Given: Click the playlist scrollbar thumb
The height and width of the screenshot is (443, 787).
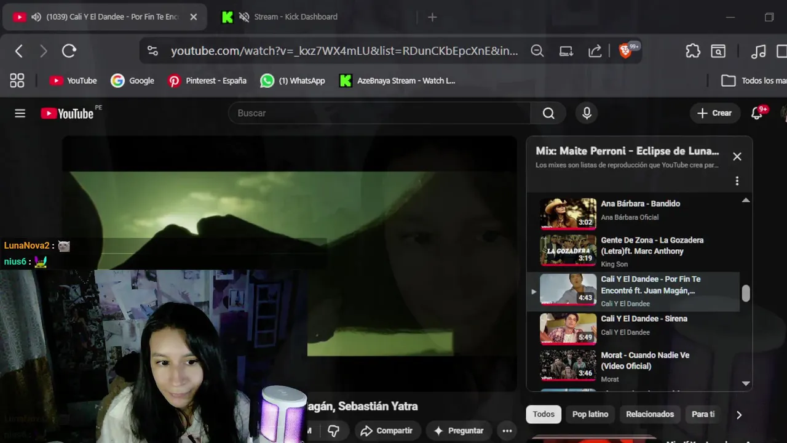Looking at the screenshot, I should coord(746,293).
